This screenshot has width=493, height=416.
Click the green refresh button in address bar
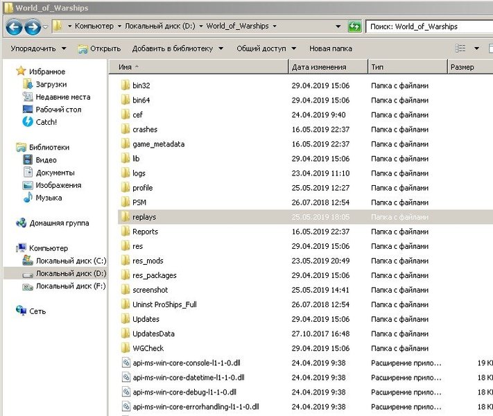[x=354, y=26]
